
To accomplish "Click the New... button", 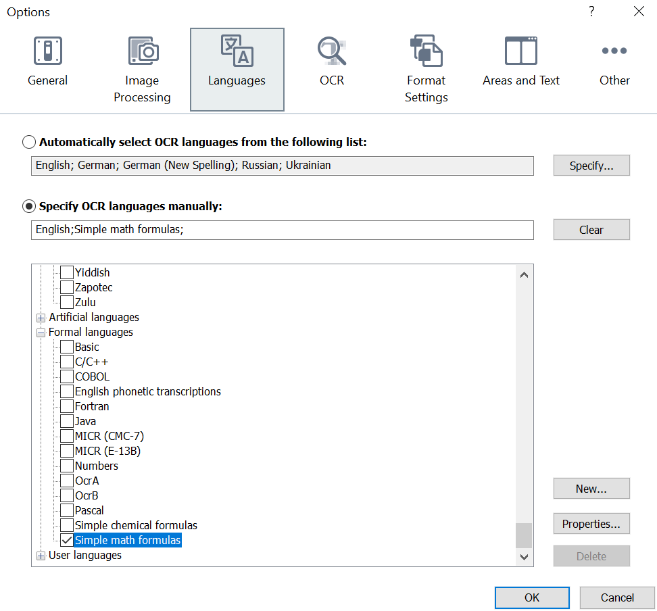I will 591,489.
